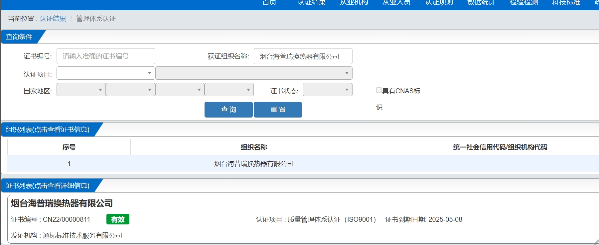The width and height of the screenshot is (599, 245).
Task: Submit search with the 查询 button
Action: point(228,110)
